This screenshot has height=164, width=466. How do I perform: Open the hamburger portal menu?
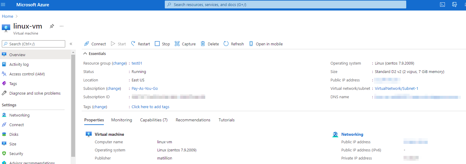click(x=3, y=5)
